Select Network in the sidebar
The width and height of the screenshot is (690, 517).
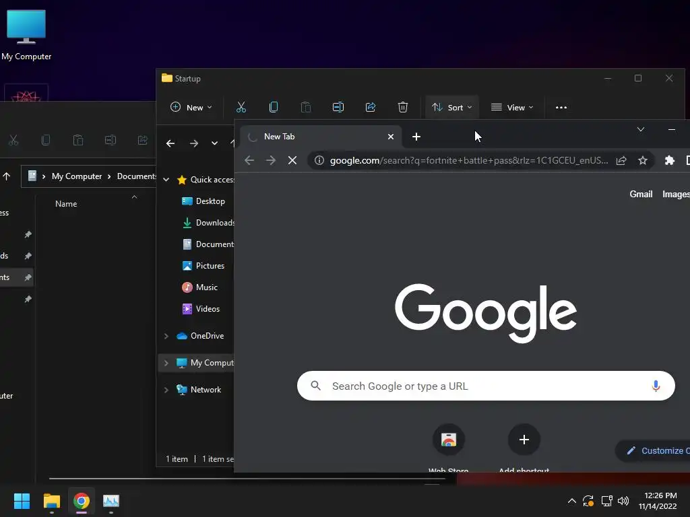click(x=199, y=390)
